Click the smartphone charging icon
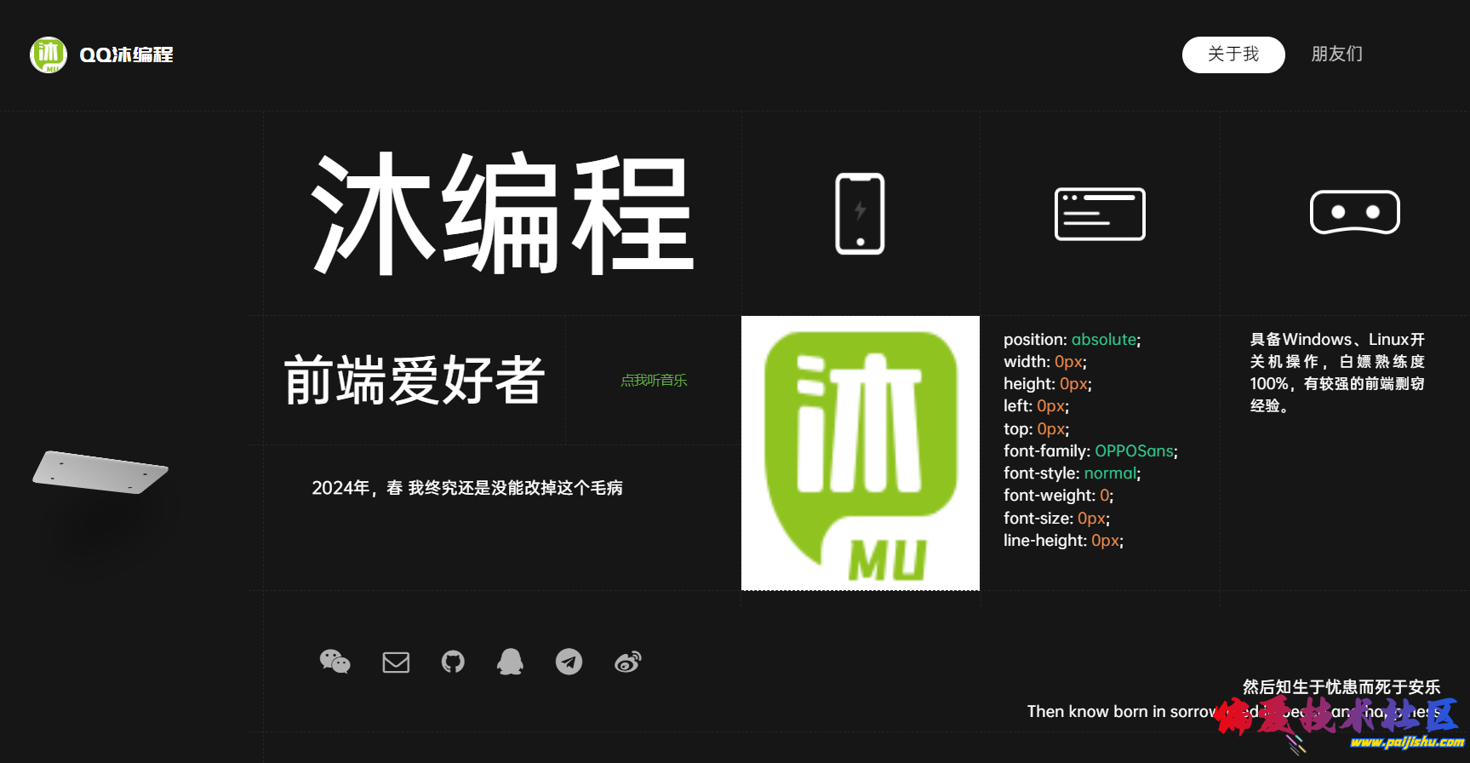Viewport: 1470px width, 763px height. [860, 214]
